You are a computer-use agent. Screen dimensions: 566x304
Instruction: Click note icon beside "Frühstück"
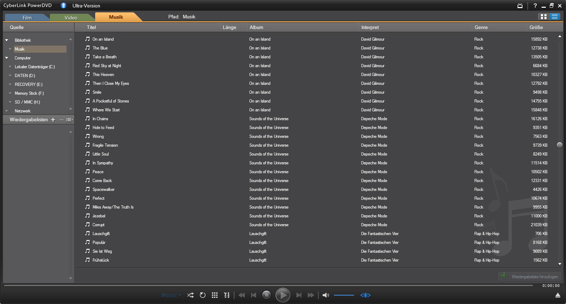coord(87,260)
